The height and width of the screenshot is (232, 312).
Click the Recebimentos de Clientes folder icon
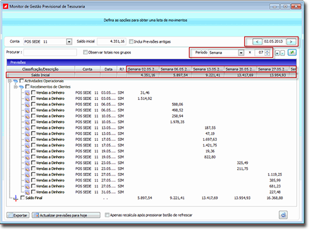coord(21,87)
